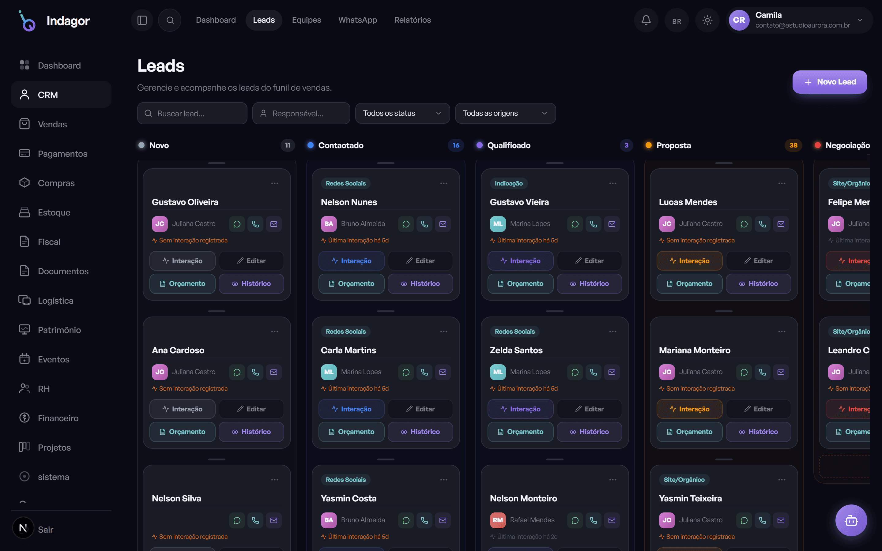Click Interação on Gustavo Oliveira card
This screenshot has height=551, width=882.
182,261
